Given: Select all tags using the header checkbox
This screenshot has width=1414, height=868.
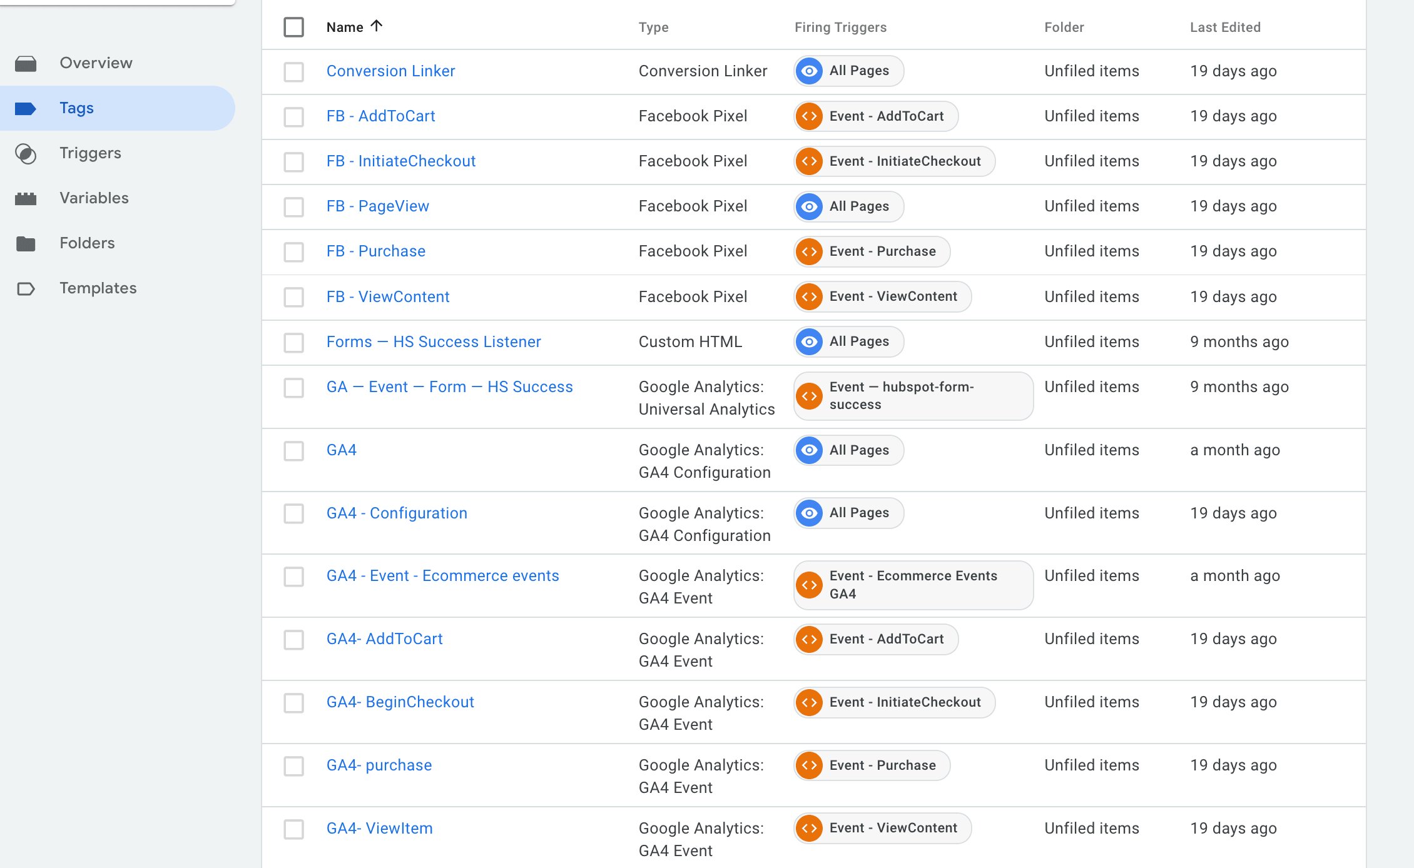Looking at the screenshot, I should [293, 27].
